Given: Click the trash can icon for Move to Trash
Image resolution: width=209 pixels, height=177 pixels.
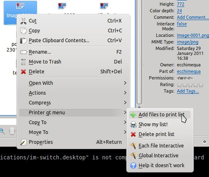Looking at the screenshot, I should click(x=23, y=62).
